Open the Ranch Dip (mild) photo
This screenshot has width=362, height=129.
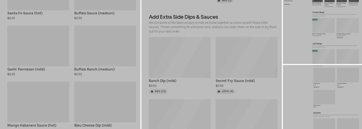tap(179, 57)
